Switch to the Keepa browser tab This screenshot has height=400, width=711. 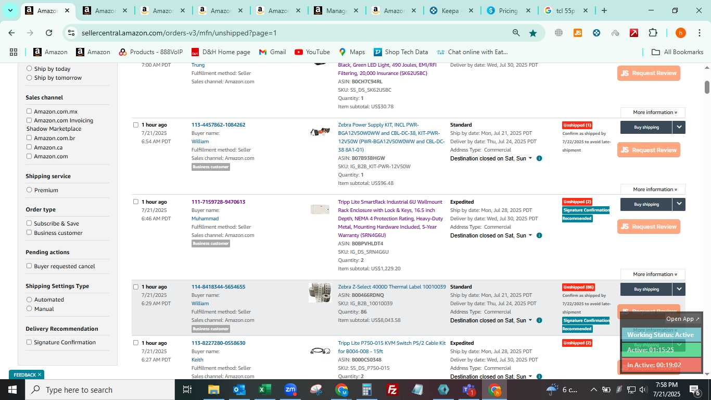click(451, 10)
